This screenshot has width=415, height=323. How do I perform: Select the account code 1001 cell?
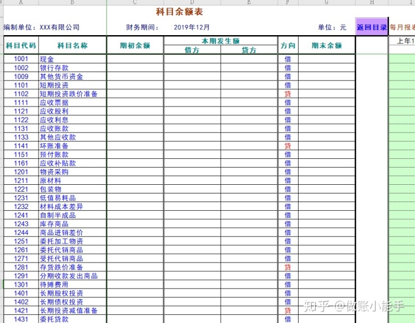21,59
